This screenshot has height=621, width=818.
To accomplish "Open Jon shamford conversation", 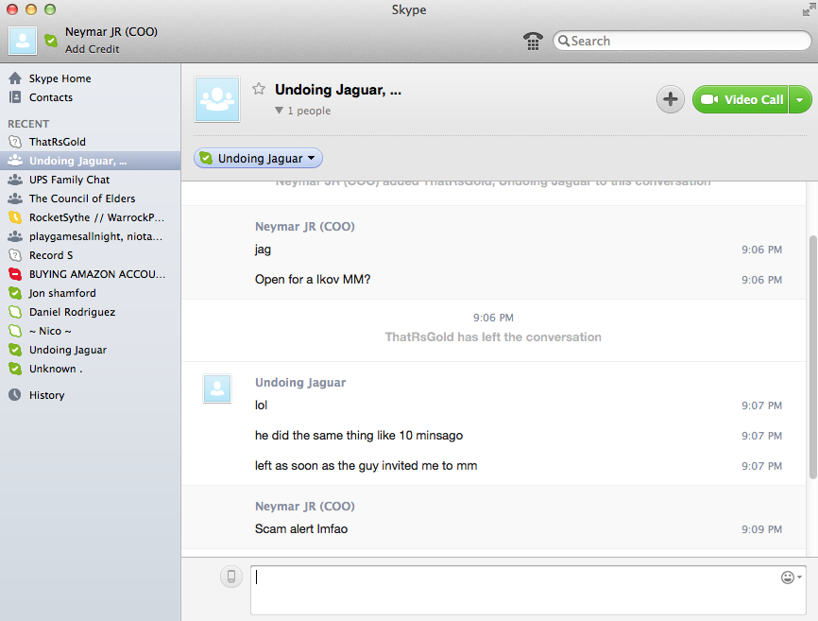I will [x=91, y=293].
